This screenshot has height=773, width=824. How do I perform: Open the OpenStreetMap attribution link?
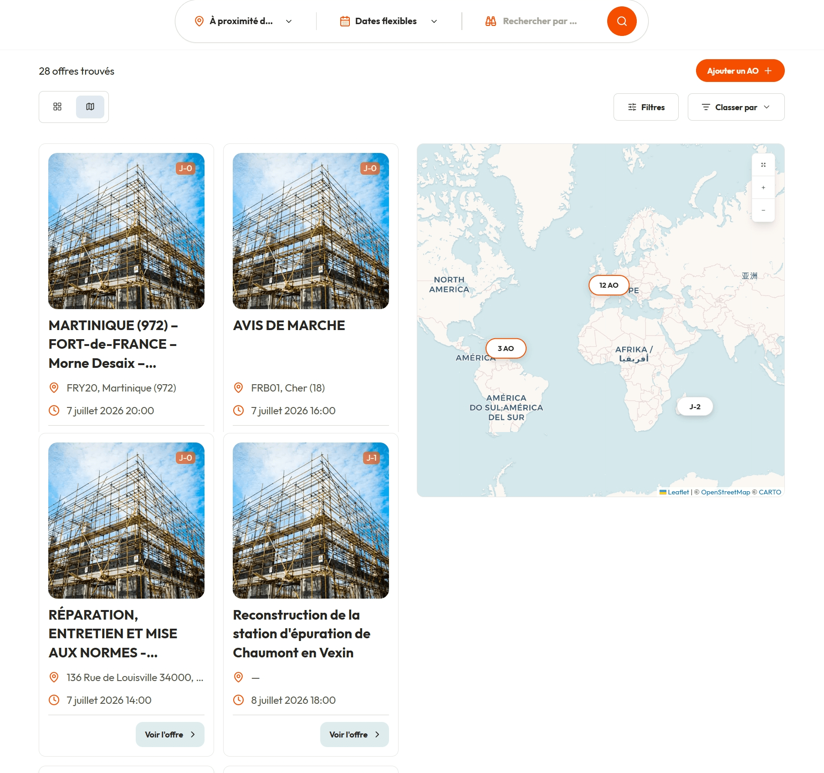[x=725, y=492]
